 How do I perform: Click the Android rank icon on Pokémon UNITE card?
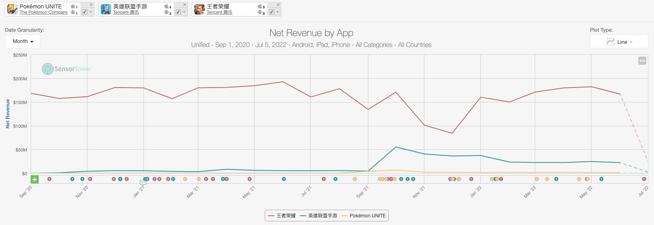[x=73, y=12]
